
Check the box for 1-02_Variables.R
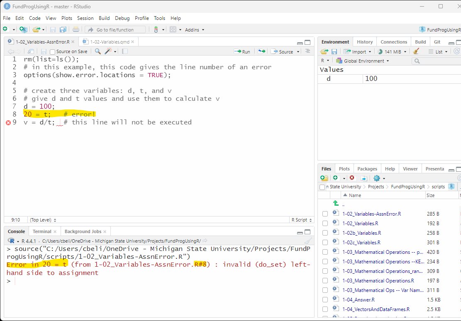[325, 224]
